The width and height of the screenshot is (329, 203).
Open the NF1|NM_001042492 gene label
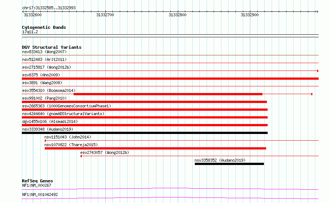[x=40, y=195]
